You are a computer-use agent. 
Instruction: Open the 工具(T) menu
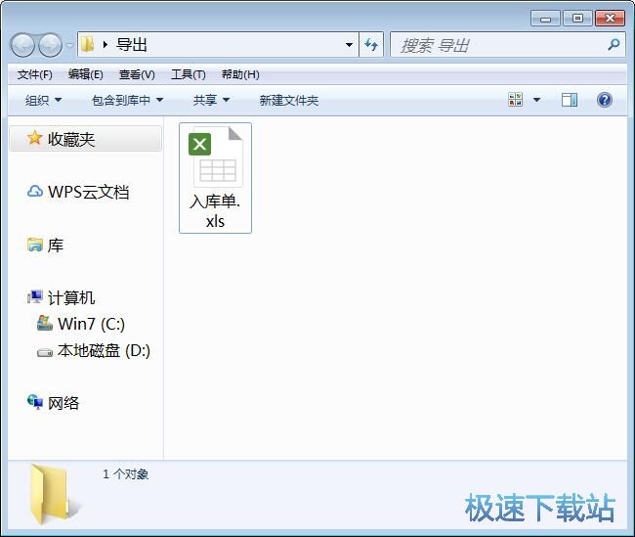[189, 74]
